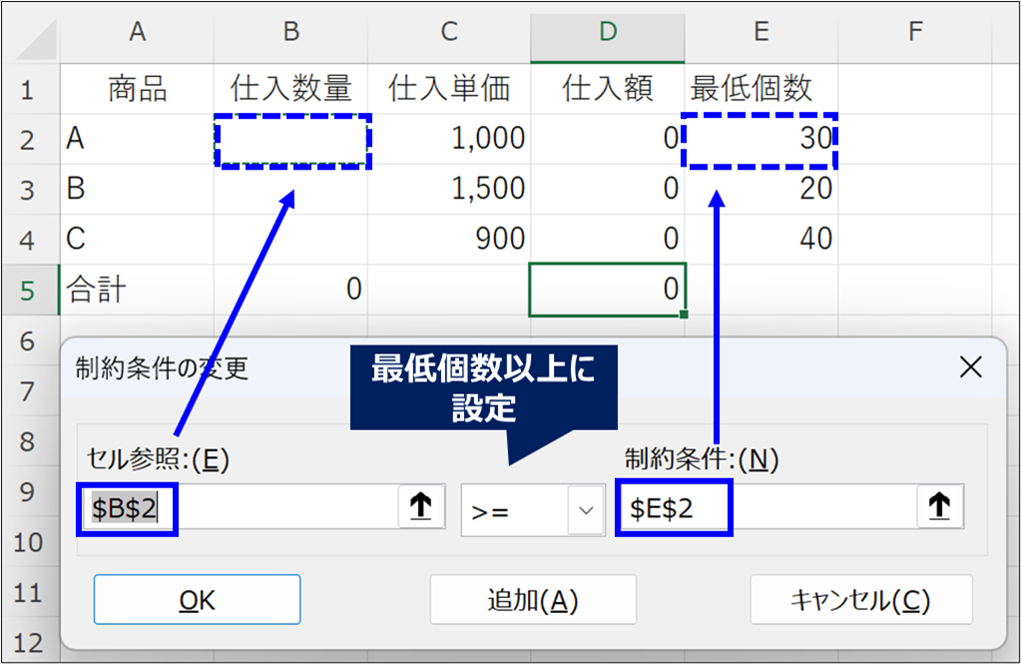
Task: Click the キャンセル(C) button
Action: (x=860, y=599)
